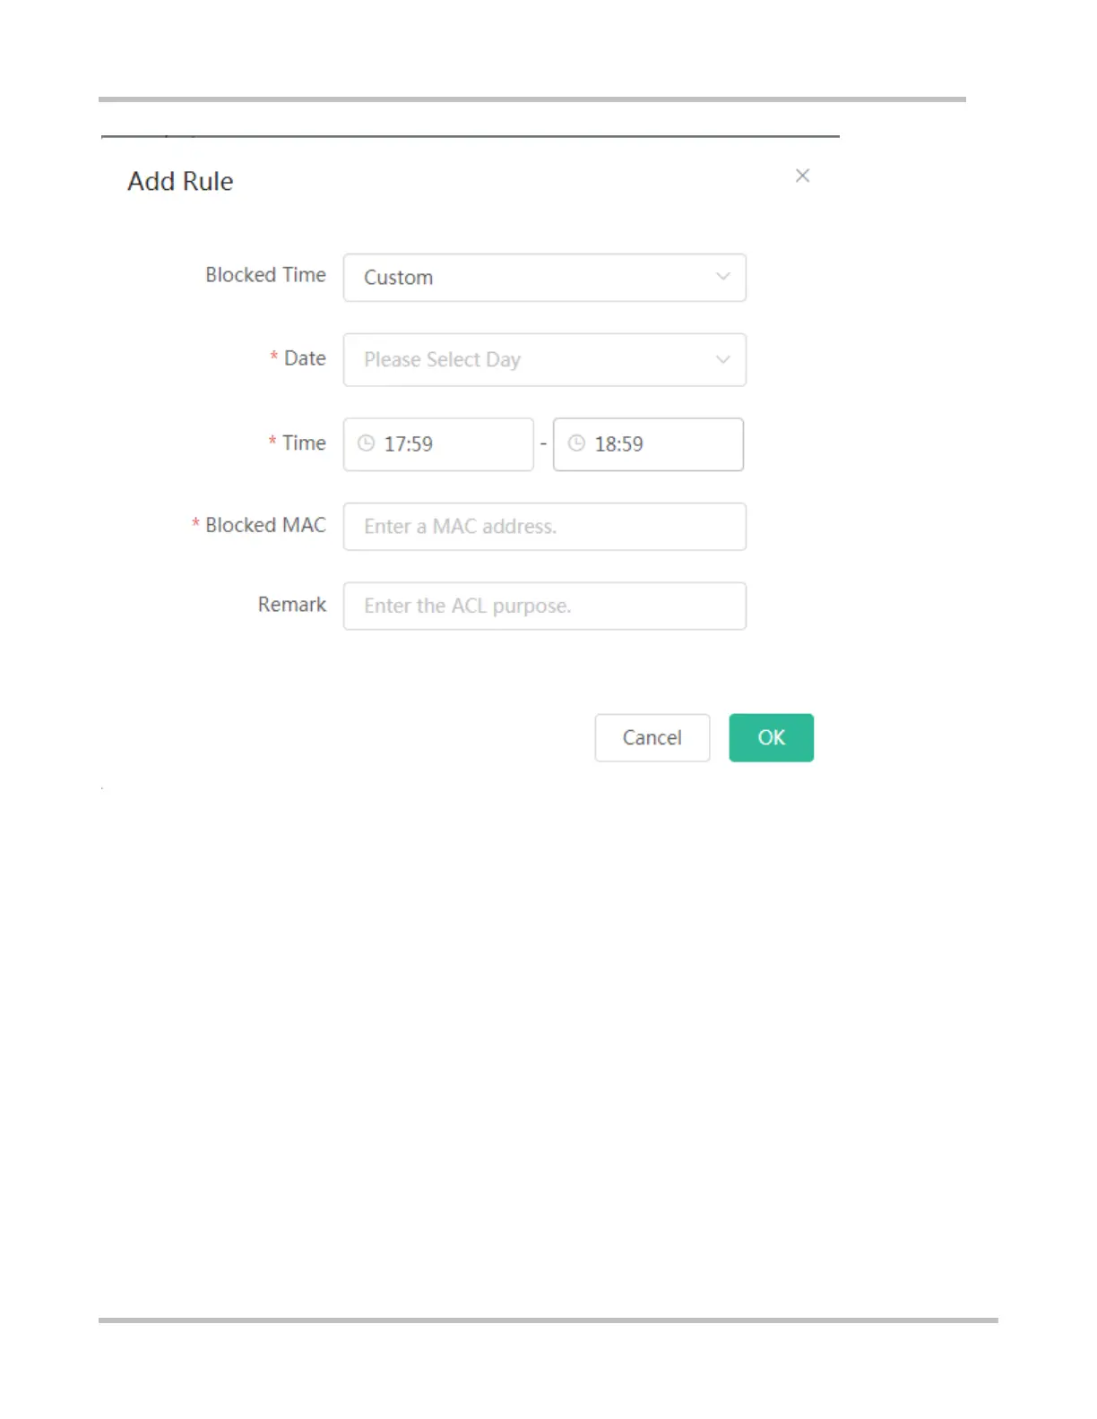Screen dimensions: 1097x1419
Task: Click the start time clock icon
Action: 366,443
